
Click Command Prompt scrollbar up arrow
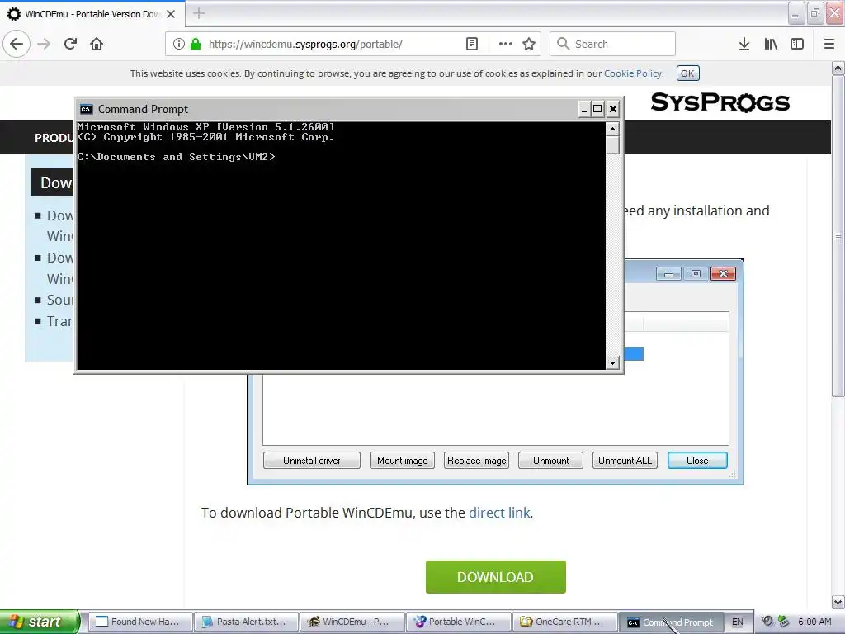coord(612,129)
